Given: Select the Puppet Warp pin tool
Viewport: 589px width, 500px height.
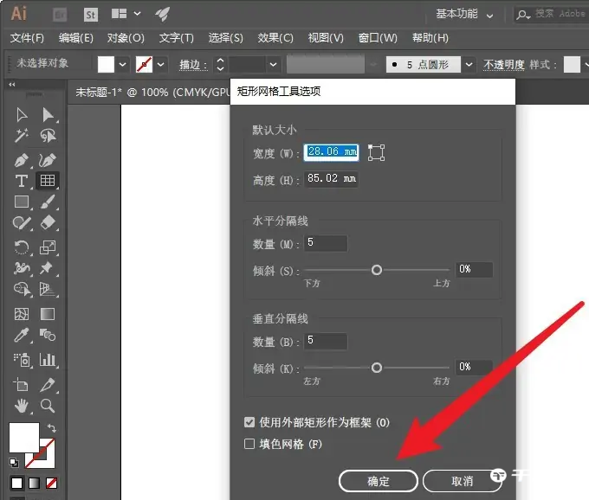Looking at the screenshot, I should [x=47, y=268].
